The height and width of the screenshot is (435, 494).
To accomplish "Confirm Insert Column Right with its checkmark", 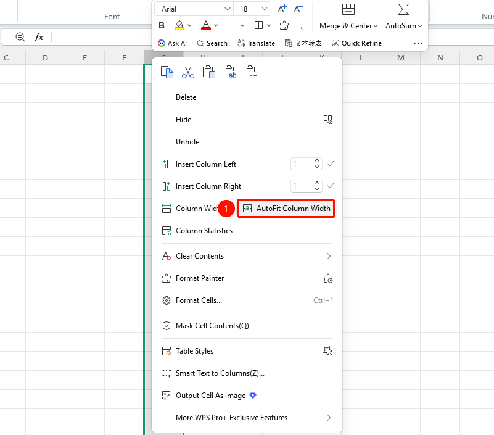I will click(330, 186).
